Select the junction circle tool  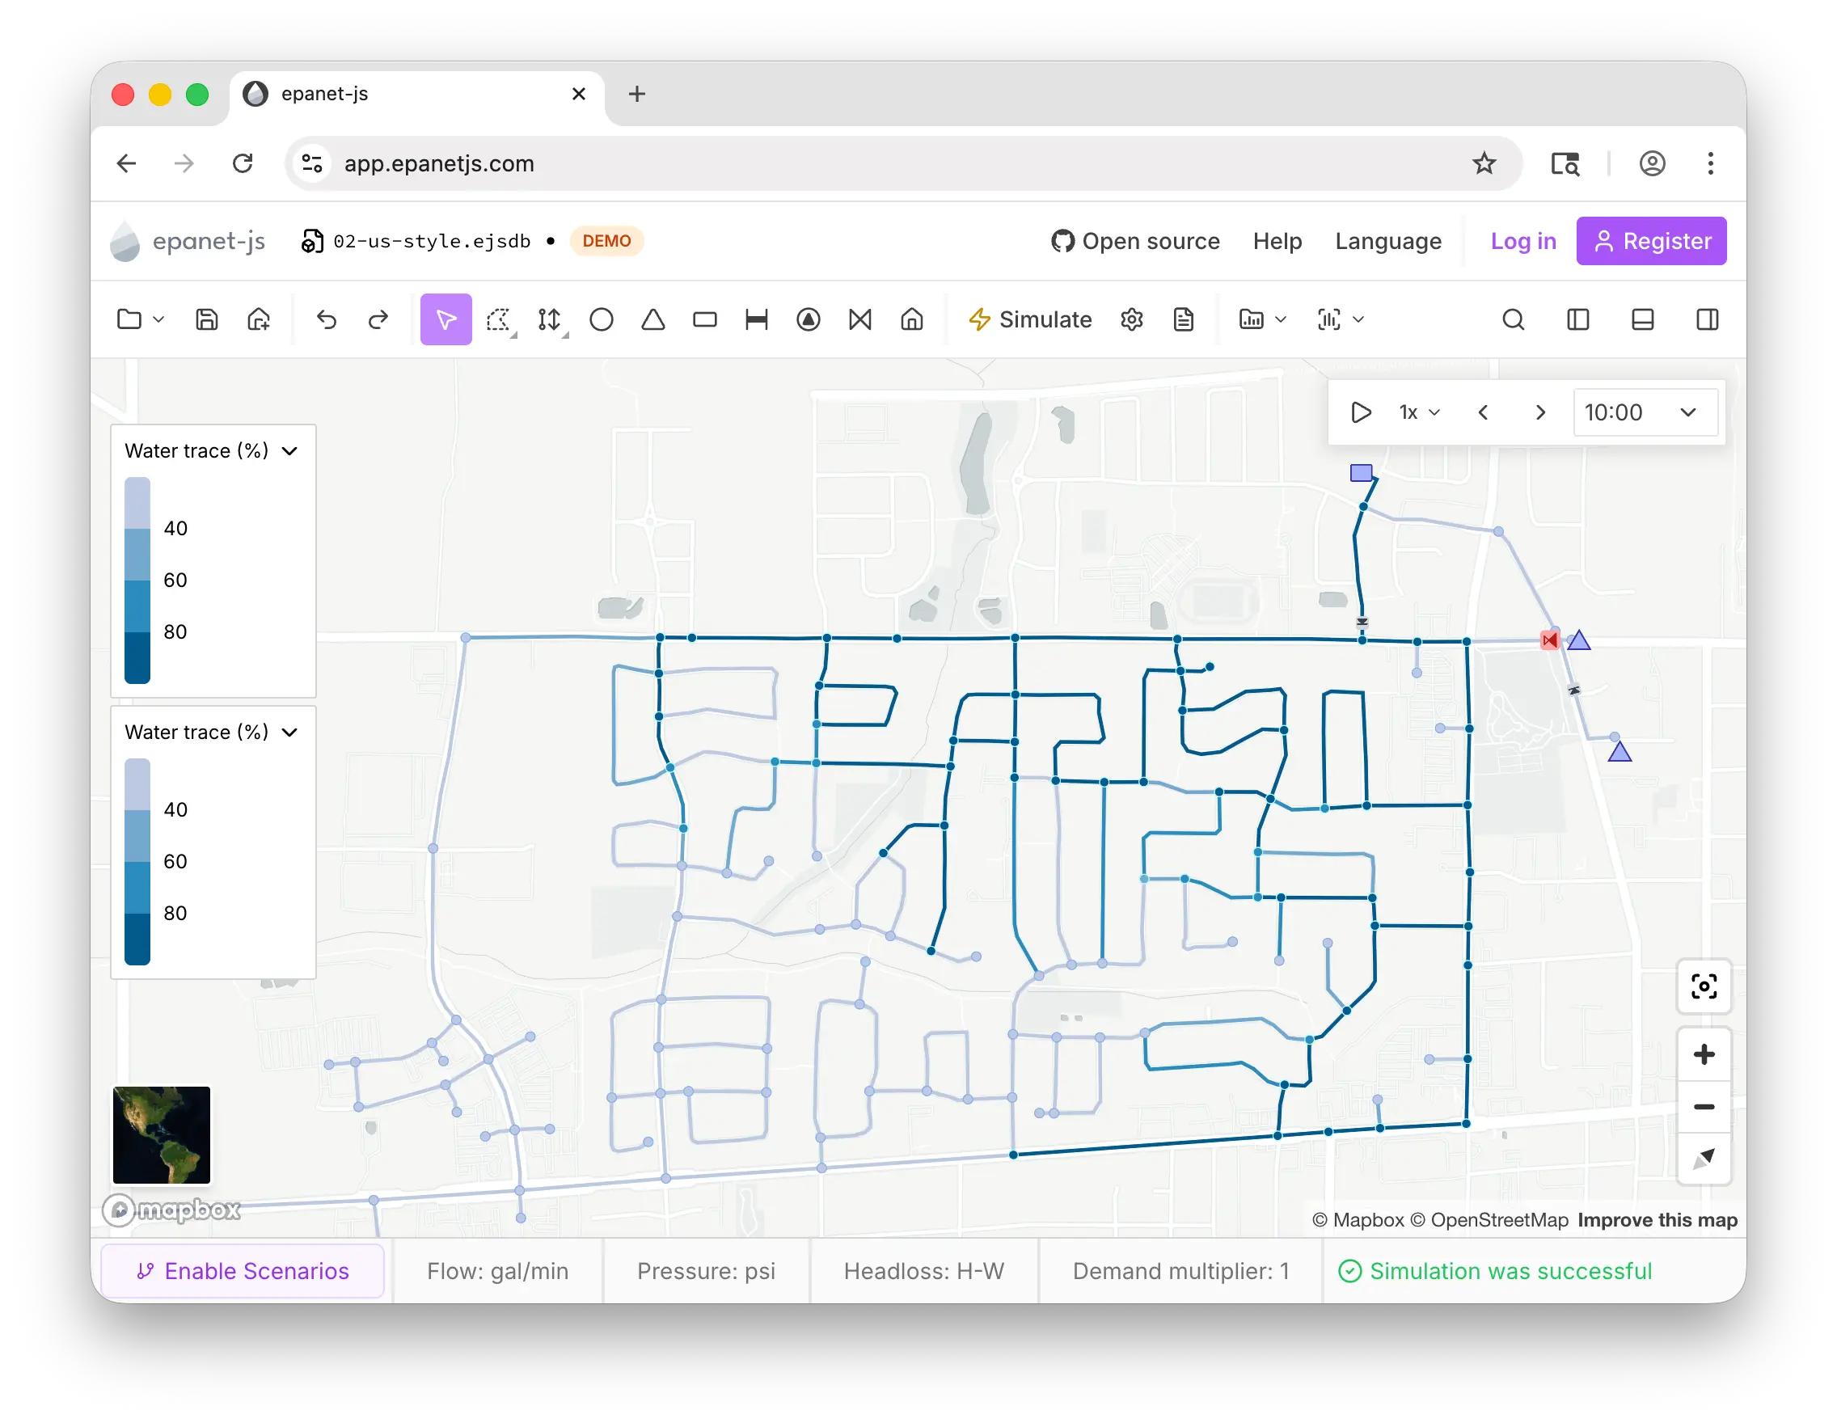602,319
